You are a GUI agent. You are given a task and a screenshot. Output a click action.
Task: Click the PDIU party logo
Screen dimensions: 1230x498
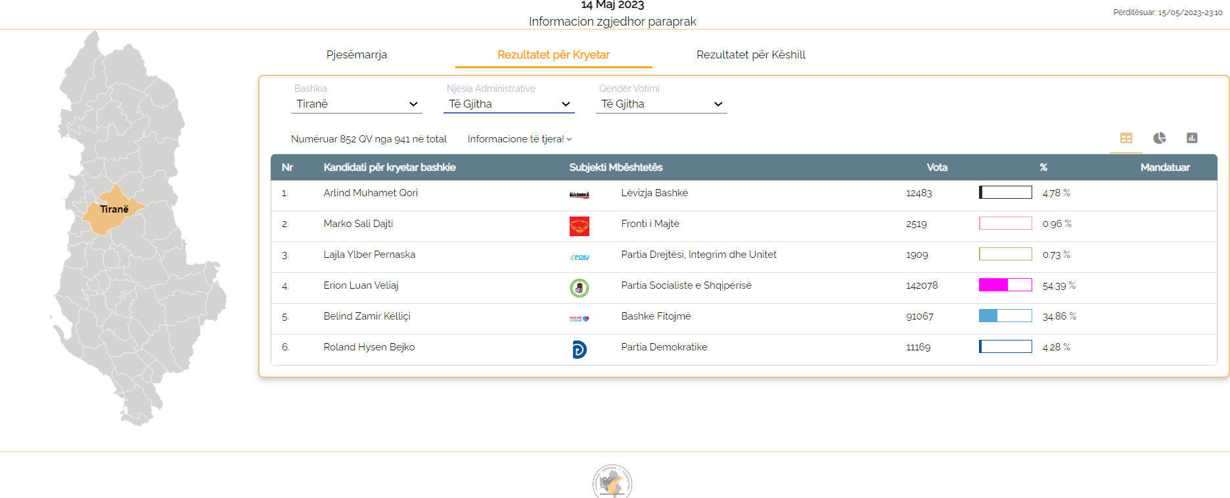pyautogui.click(x=579, y=257)
